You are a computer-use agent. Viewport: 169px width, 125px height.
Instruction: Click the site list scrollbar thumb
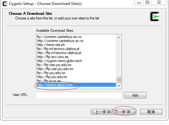tap(119, 80)
